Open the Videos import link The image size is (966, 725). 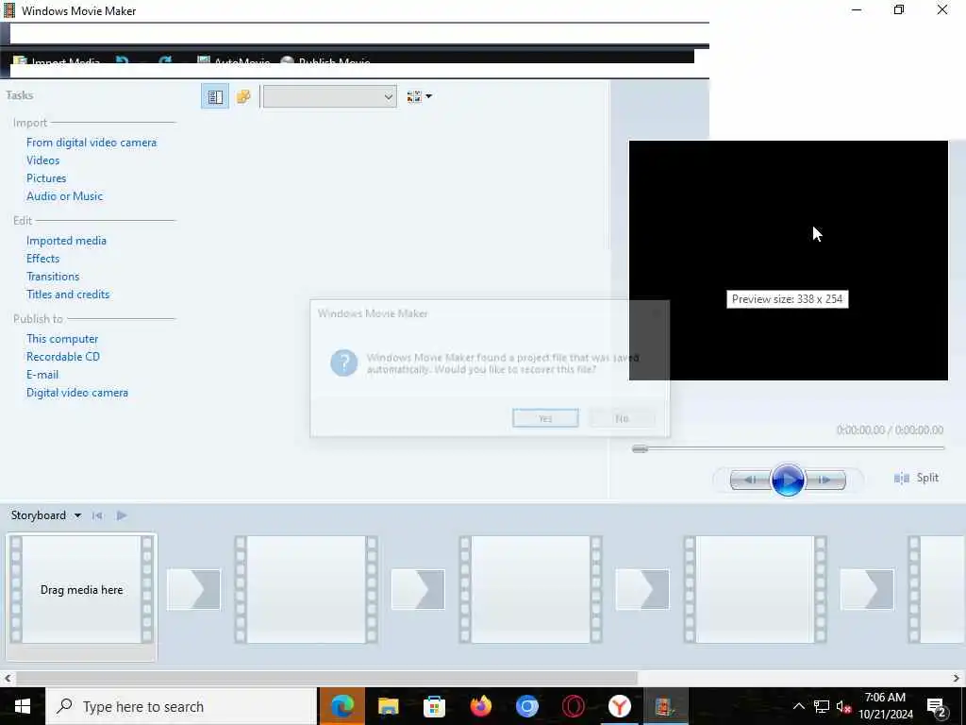click(43, 160)
